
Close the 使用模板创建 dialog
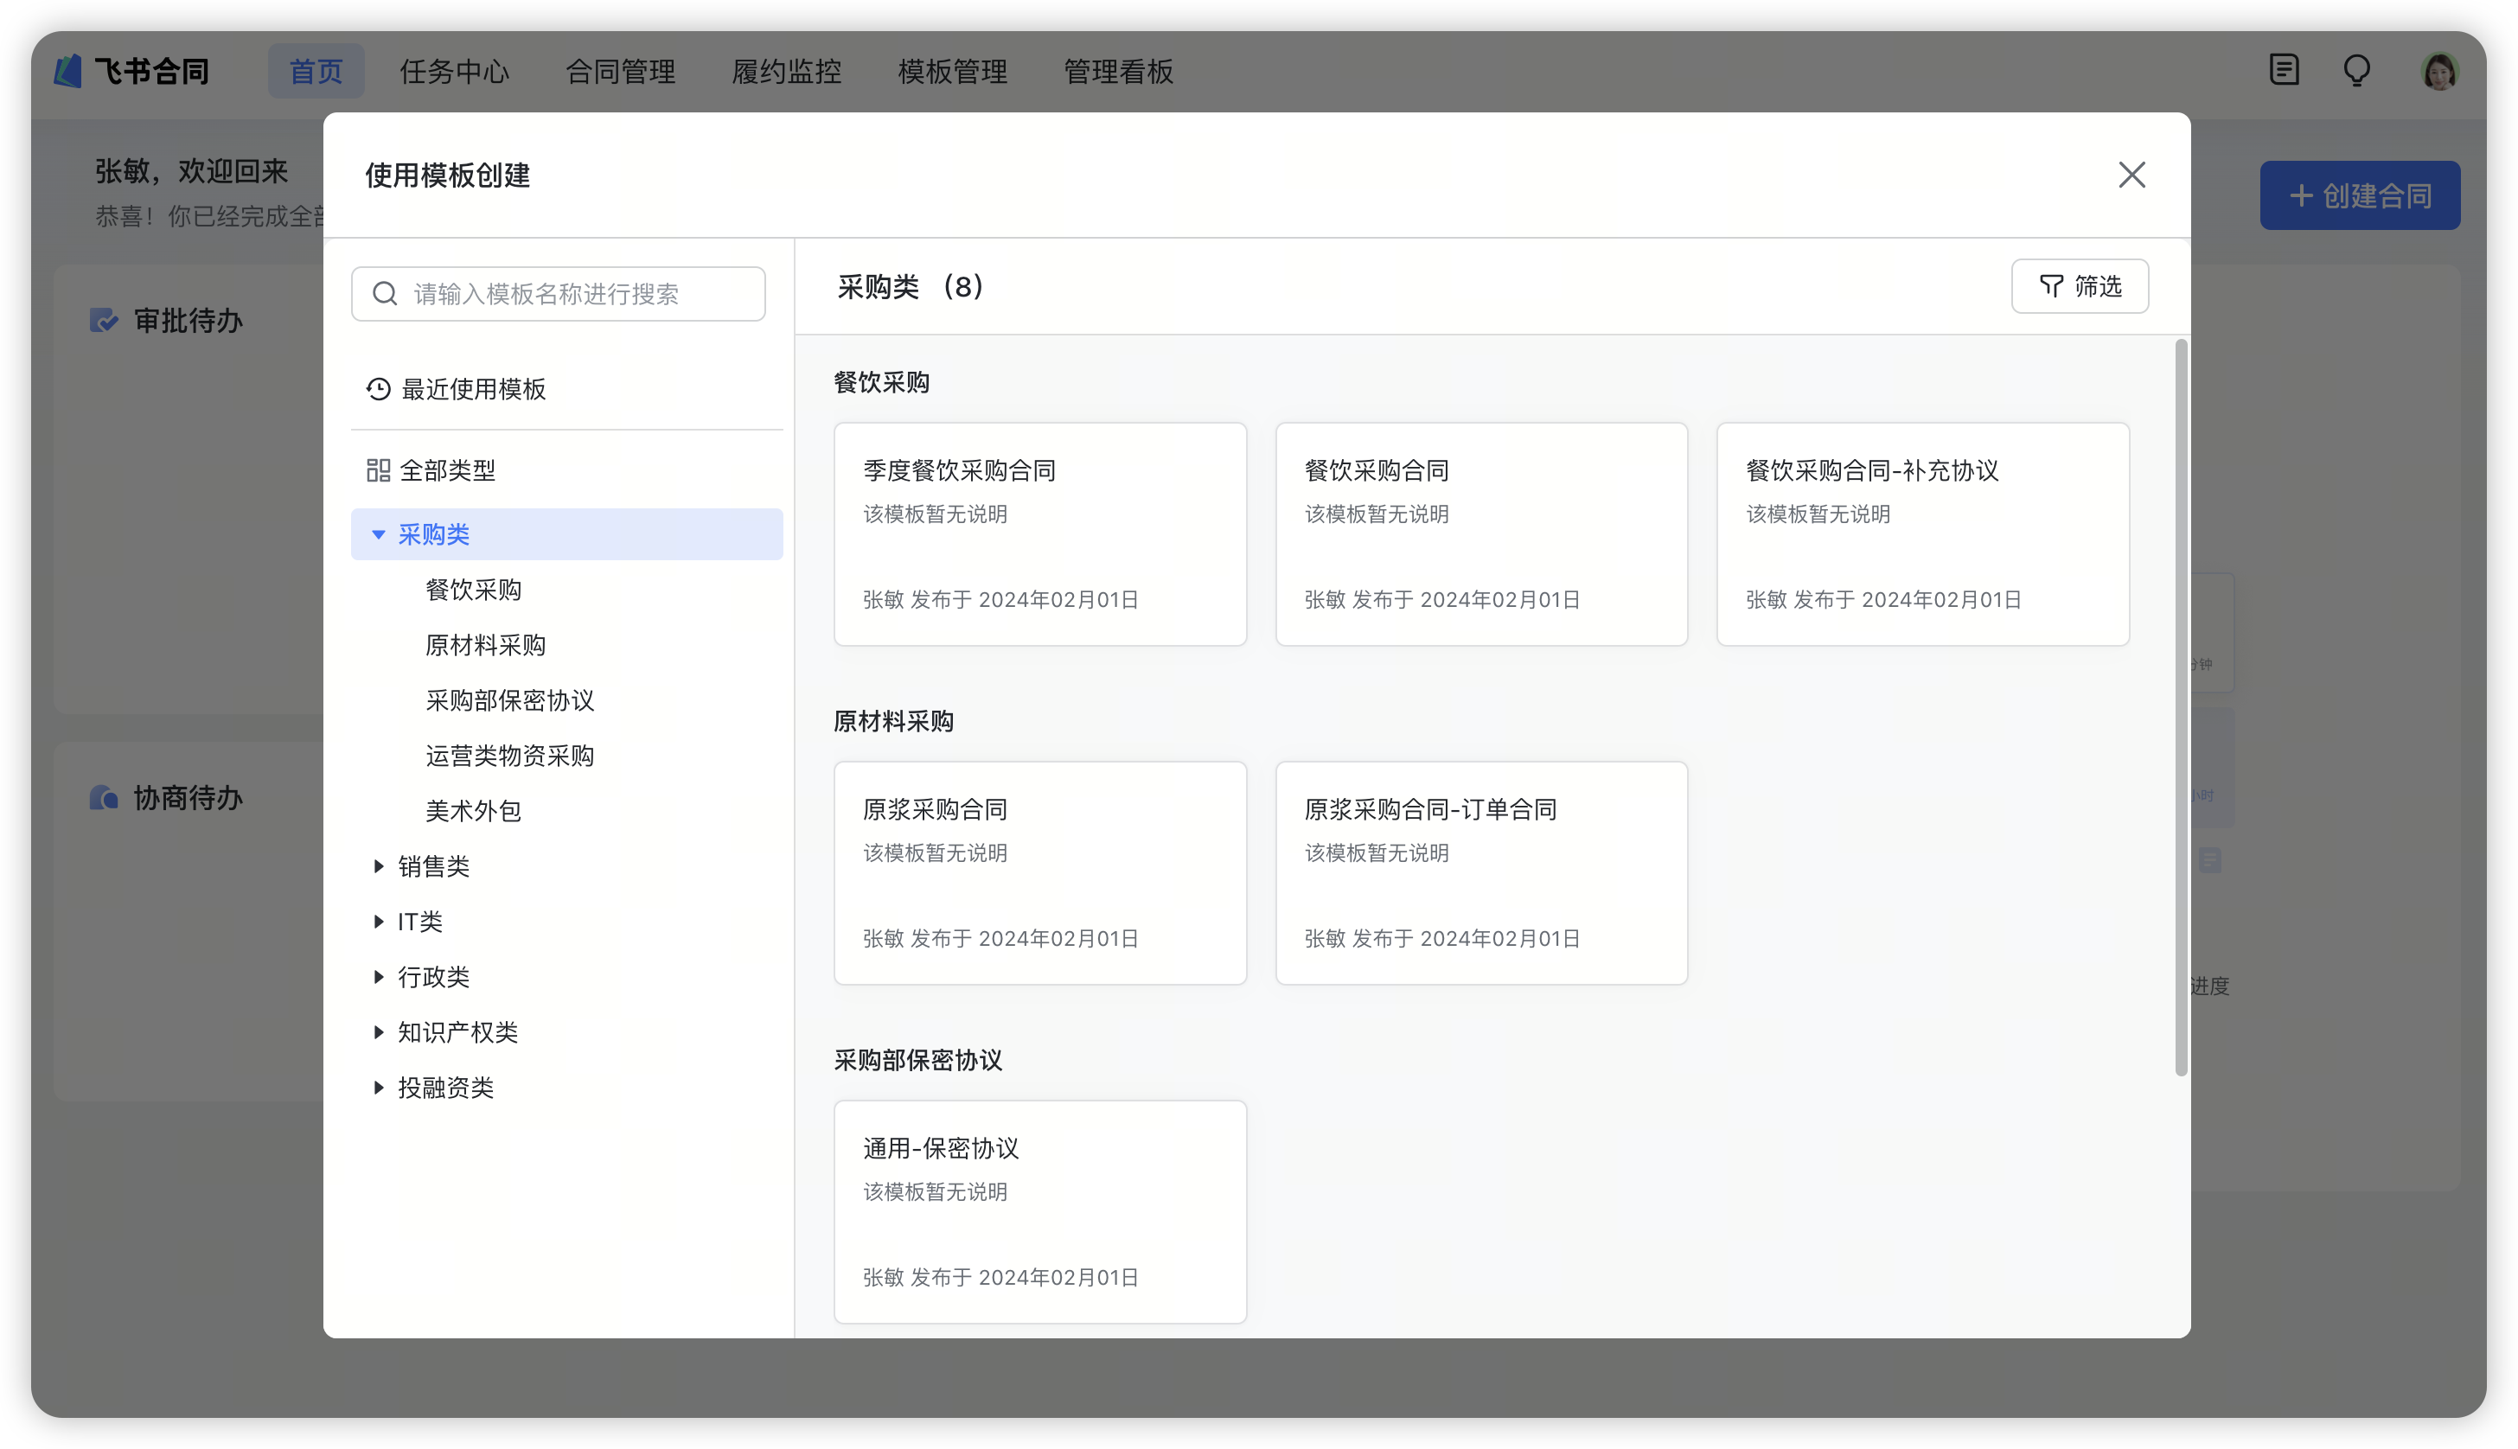pyautogui.click(x=2131, y=176)
